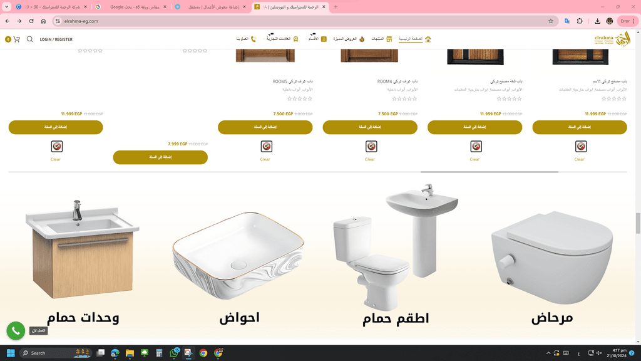Click LOGIN / REGISTER link

pyautogui.click(x=56, y=39)
